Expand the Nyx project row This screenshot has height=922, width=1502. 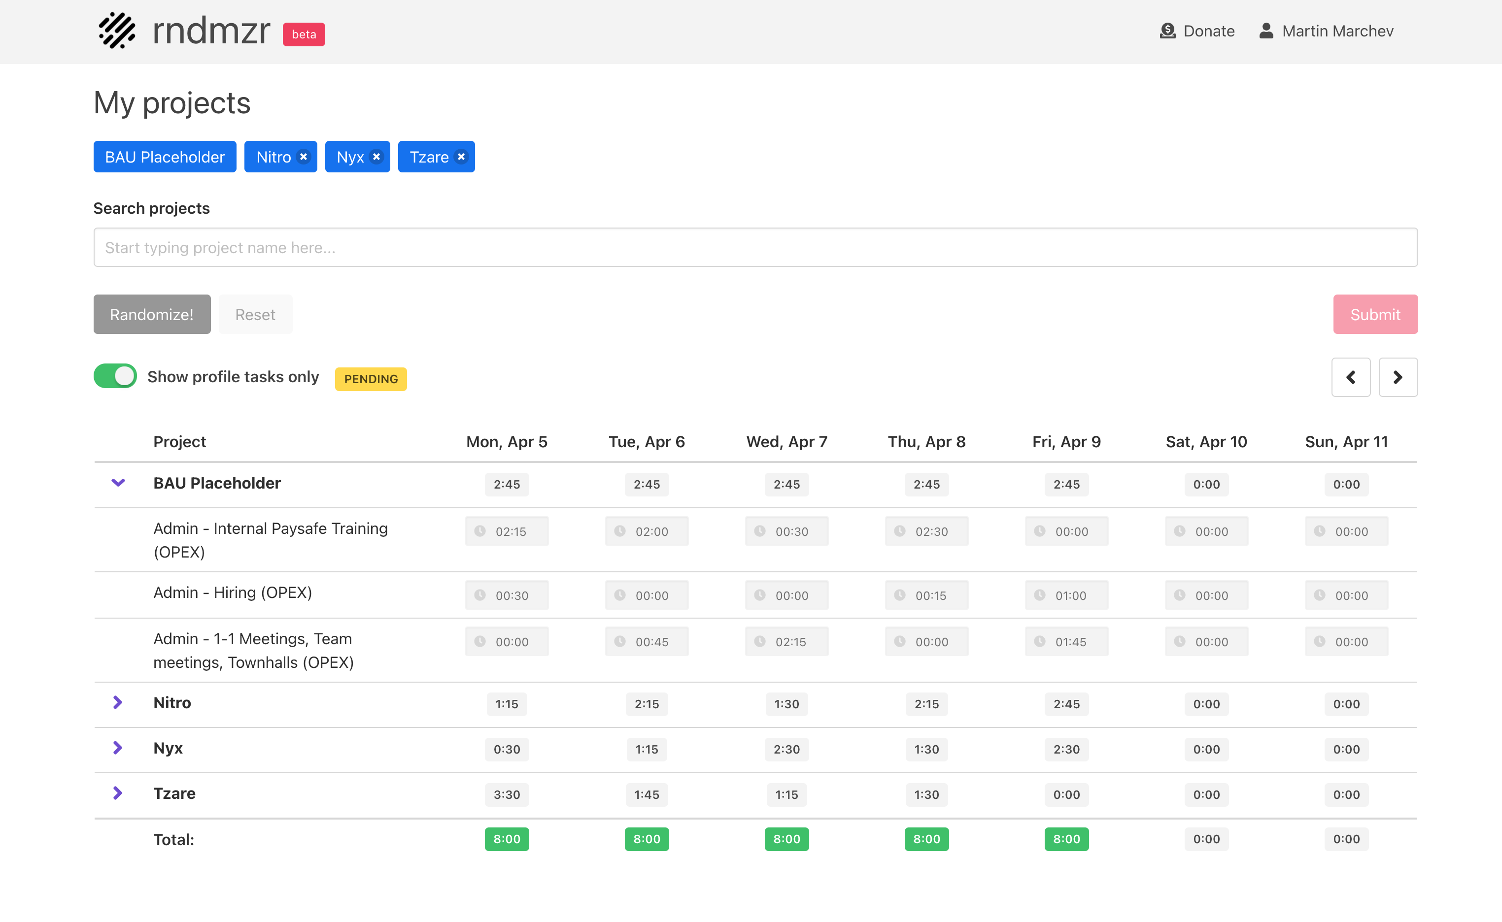(118, 748)
